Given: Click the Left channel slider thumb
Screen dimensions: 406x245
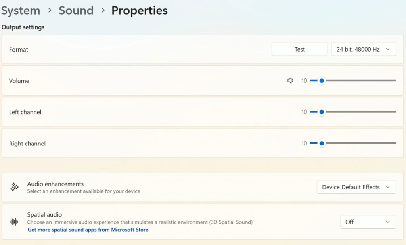Looking at the screenshot, I should [x=322, y=112].
